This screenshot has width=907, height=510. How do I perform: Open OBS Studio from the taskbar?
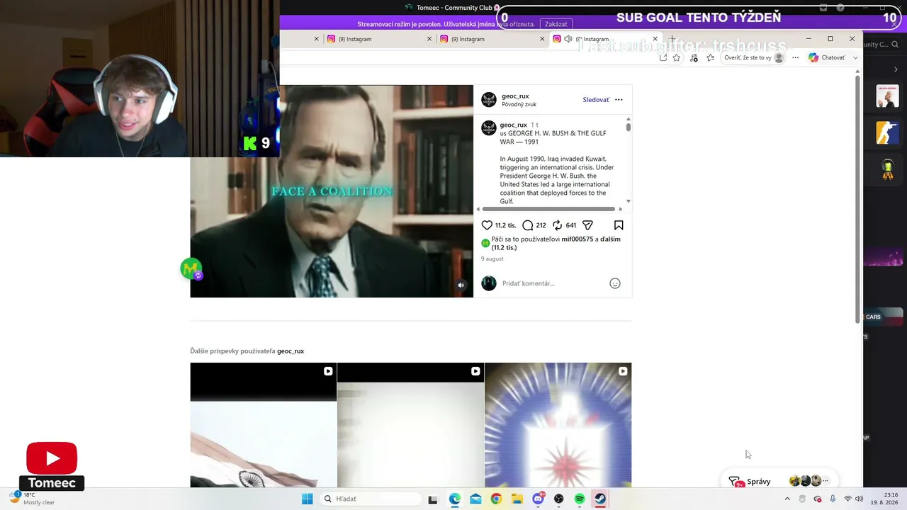click(x=559, y=499)
